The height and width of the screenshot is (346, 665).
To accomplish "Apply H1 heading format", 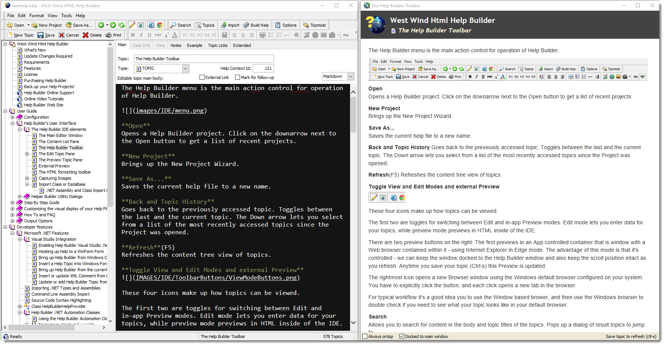I will click(x=185, y=35).
